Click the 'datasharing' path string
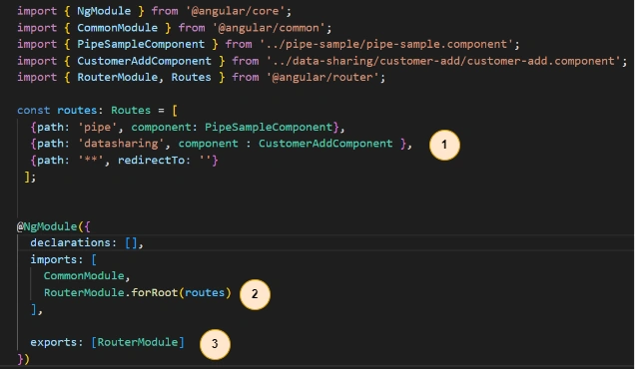 point(121,144)
